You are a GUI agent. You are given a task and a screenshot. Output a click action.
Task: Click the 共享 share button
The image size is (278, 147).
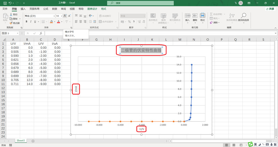click(x=270, y=9)
